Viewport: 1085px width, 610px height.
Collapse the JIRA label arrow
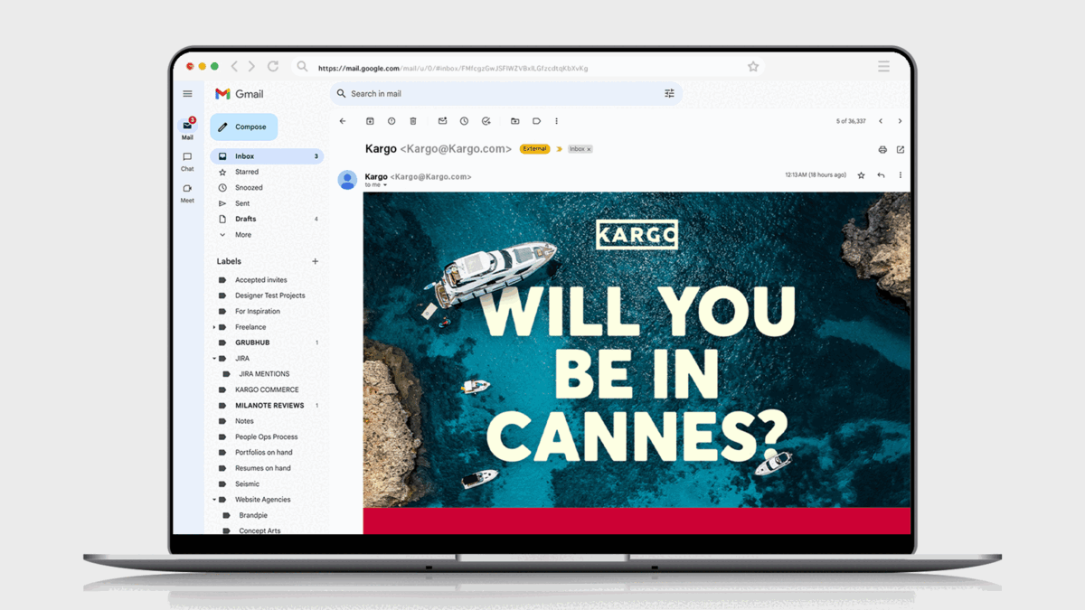214,359
